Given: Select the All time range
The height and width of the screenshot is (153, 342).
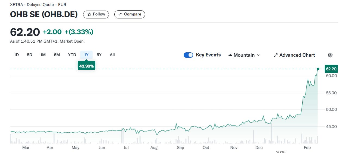Looking at the screenshot, I should tap(112, 55).
